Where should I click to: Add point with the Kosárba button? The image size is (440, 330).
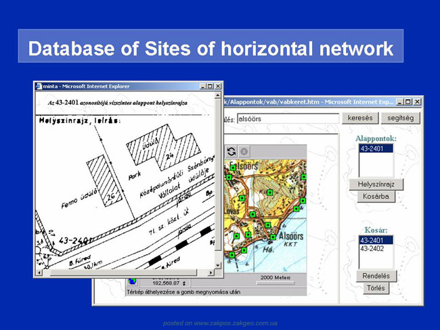pyautogui.click(x=376, y=197)
